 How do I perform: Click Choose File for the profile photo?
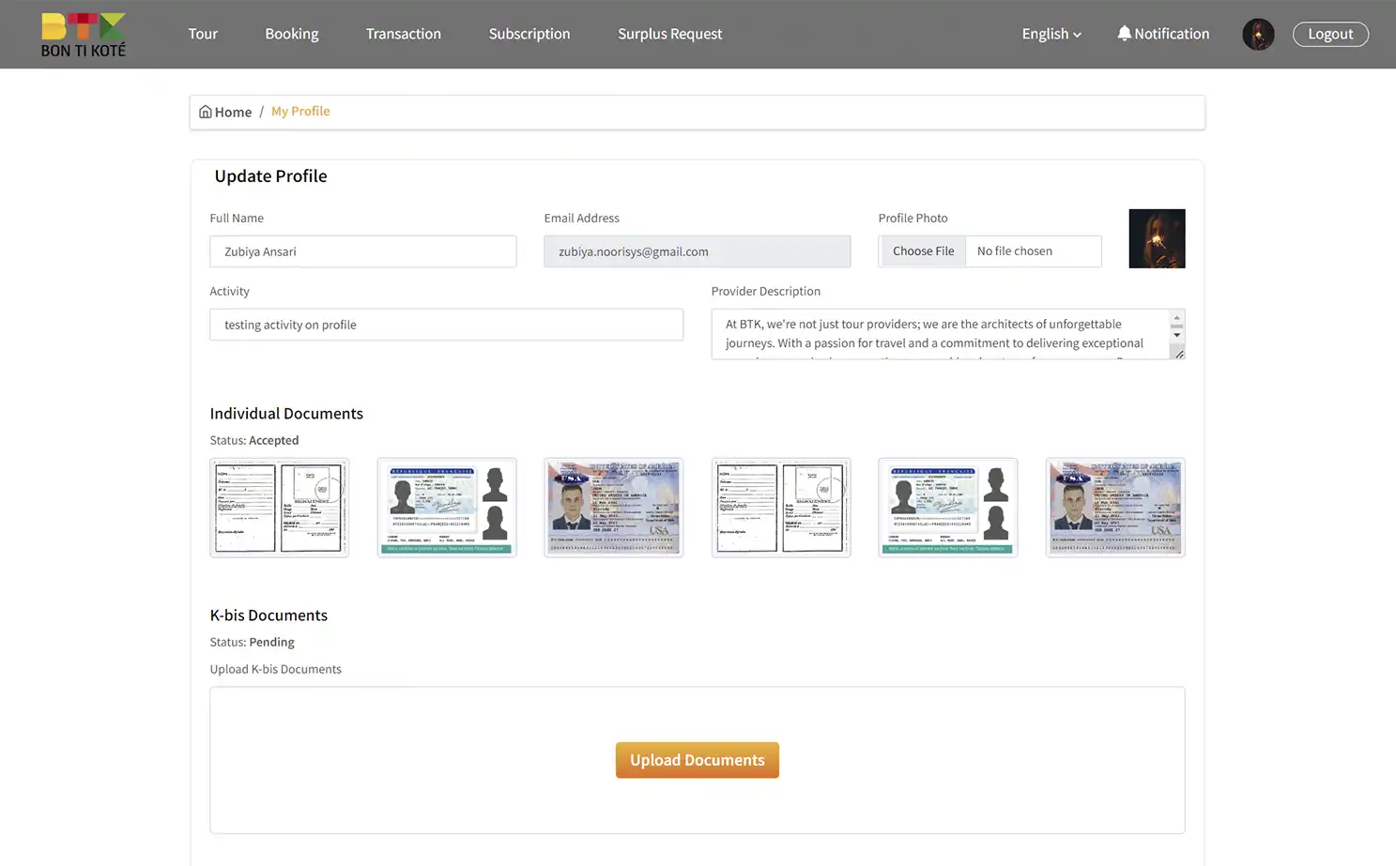[922, 251]
